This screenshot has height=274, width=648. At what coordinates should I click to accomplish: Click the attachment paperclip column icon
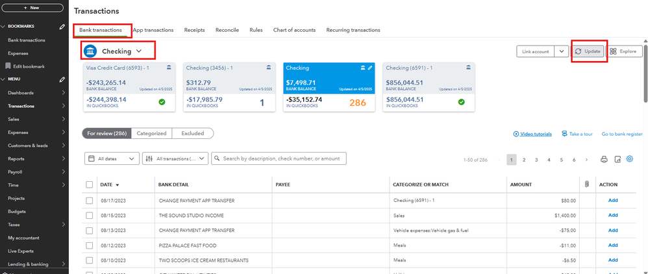(586, 184)
